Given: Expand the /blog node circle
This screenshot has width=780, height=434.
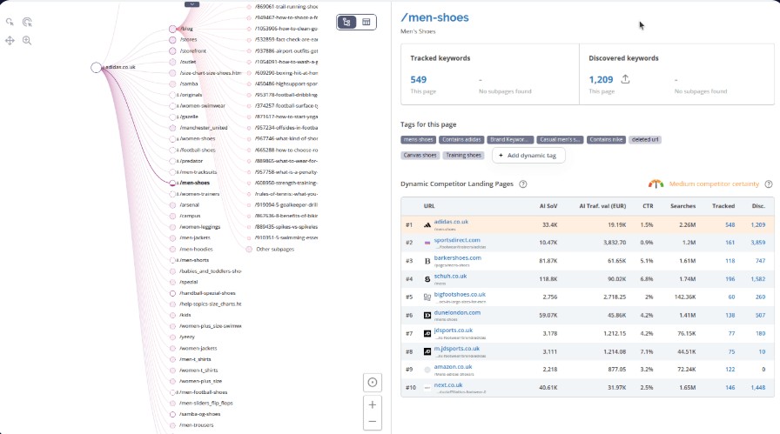Looking at the screenshot, I should (172, 29).
